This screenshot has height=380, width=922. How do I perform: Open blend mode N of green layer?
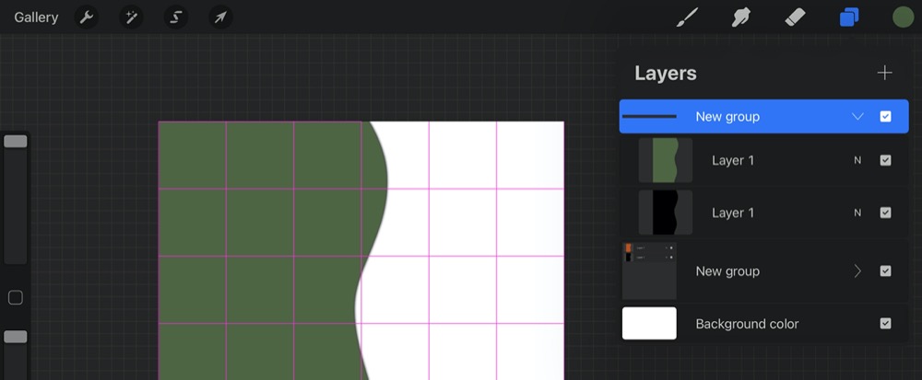pyautogui.click(x=857, y=160)
